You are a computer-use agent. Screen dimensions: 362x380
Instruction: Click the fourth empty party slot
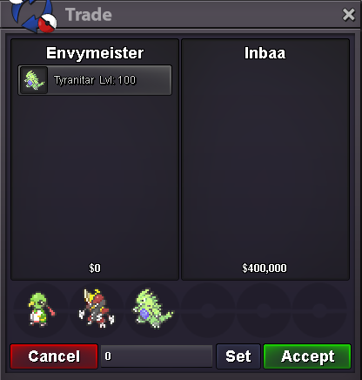[208, 310]
